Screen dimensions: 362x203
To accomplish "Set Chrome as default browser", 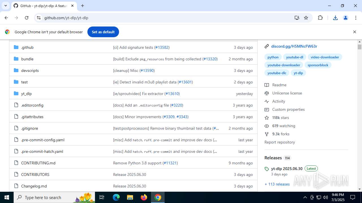I will click(x=103, y=32).
